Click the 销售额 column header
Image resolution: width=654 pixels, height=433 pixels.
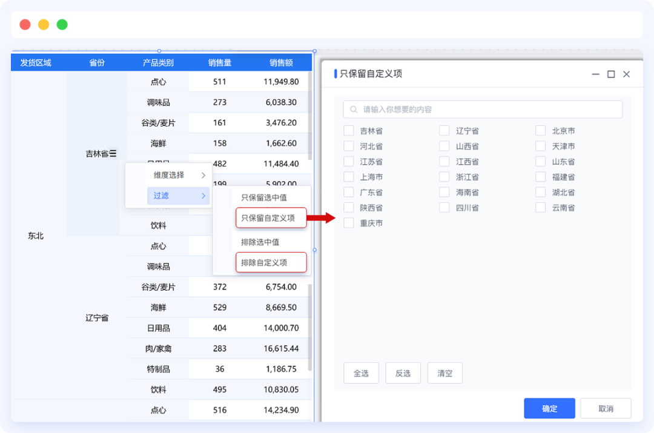(x=281, y=62)
